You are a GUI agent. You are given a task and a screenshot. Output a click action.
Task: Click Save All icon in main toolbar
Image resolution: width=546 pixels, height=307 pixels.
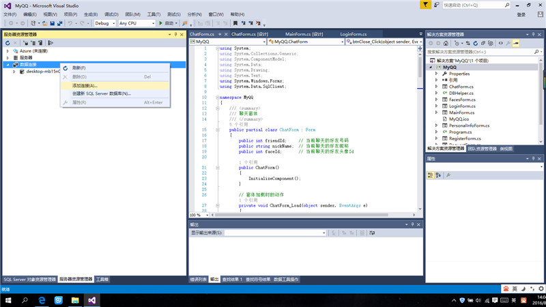point(59,23)
